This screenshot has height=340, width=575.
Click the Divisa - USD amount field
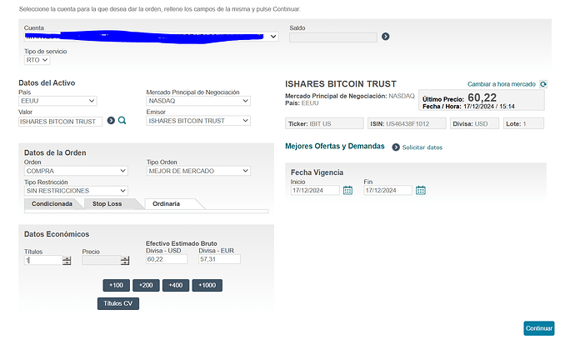(167, 259)
